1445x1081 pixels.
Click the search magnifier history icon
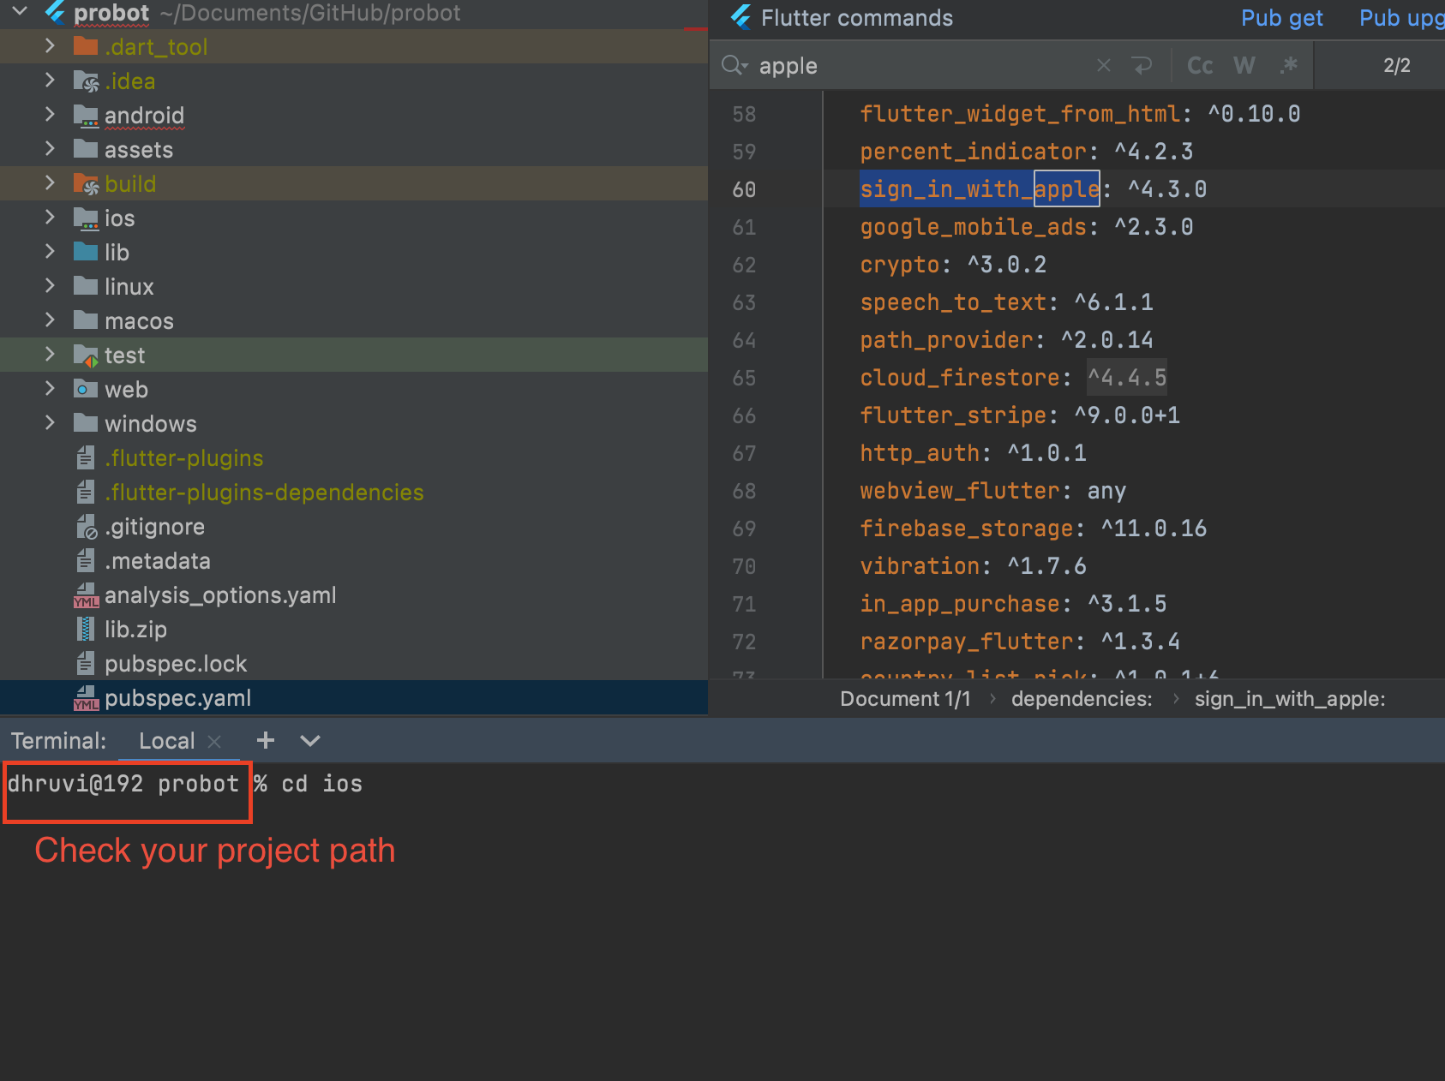pyautogui.click(x=734, y=66)
